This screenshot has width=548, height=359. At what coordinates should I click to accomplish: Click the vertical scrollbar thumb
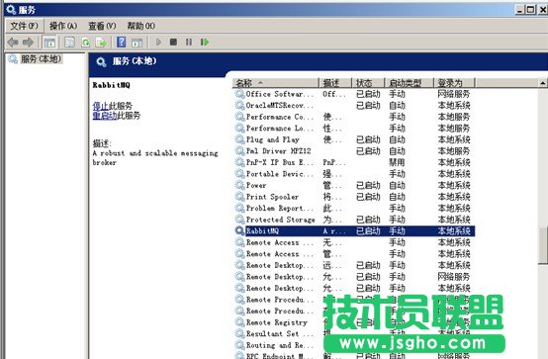543,245
